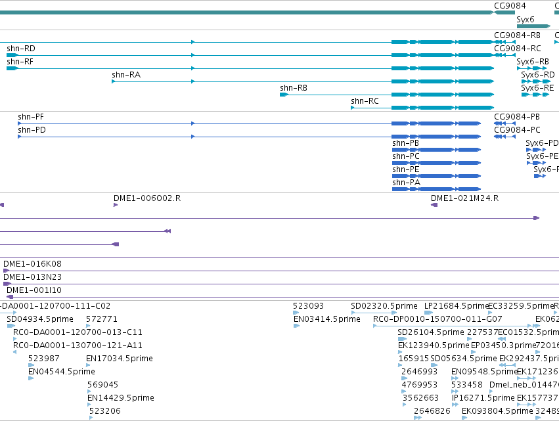The image size is (559, 421).
Task: Select the shn-PC protein label
Action: [x=406, y=156]
